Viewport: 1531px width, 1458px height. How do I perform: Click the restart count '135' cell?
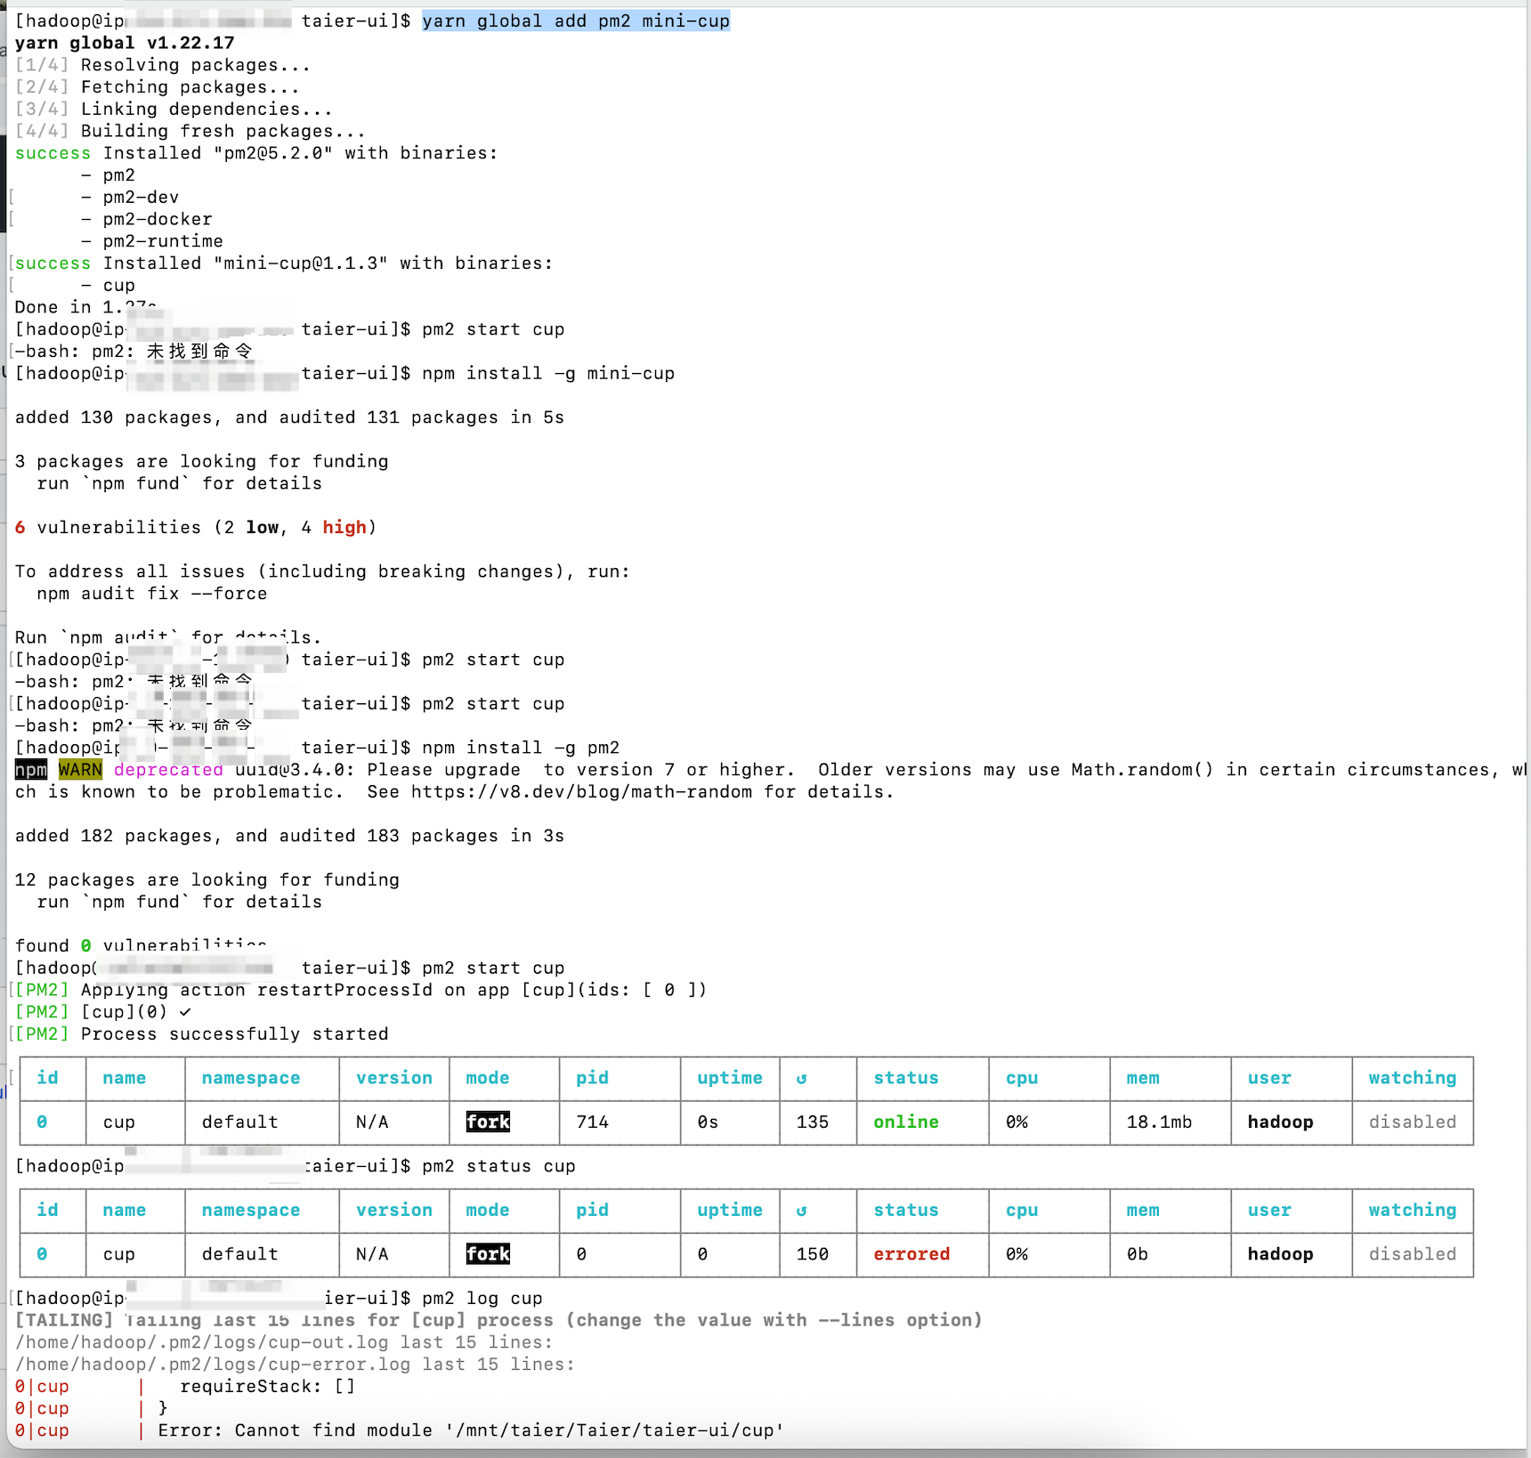tap(813, 1122)
